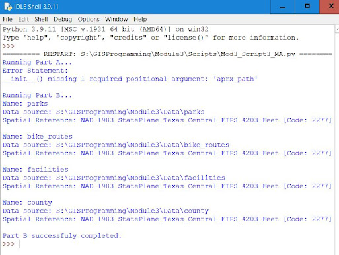Click the parks Data source path line
This screenshot has height=255, width=339.
tap(104, 112)
